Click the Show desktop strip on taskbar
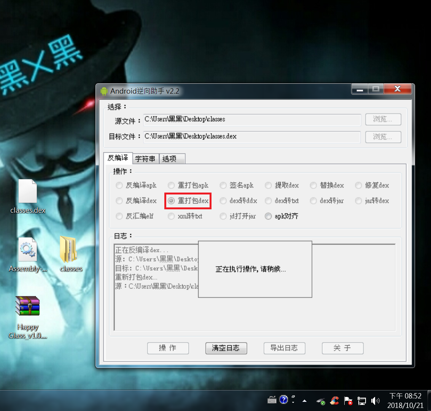The height and width of the screenshot is (411, 431). 429,401
